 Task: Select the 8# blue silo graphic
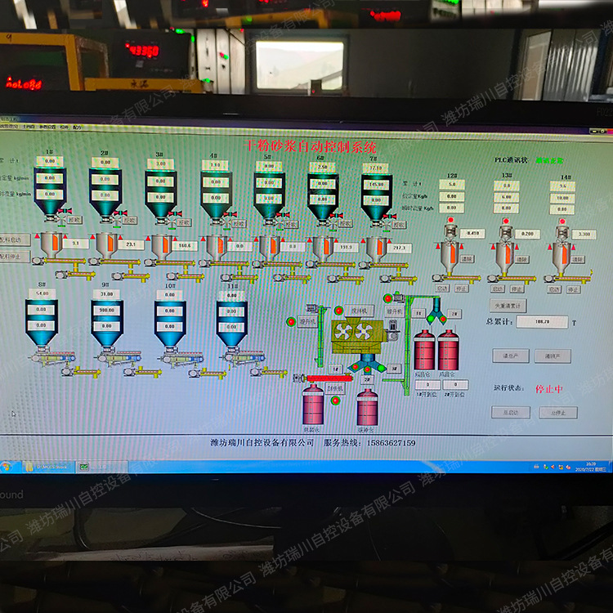[42, 323]
